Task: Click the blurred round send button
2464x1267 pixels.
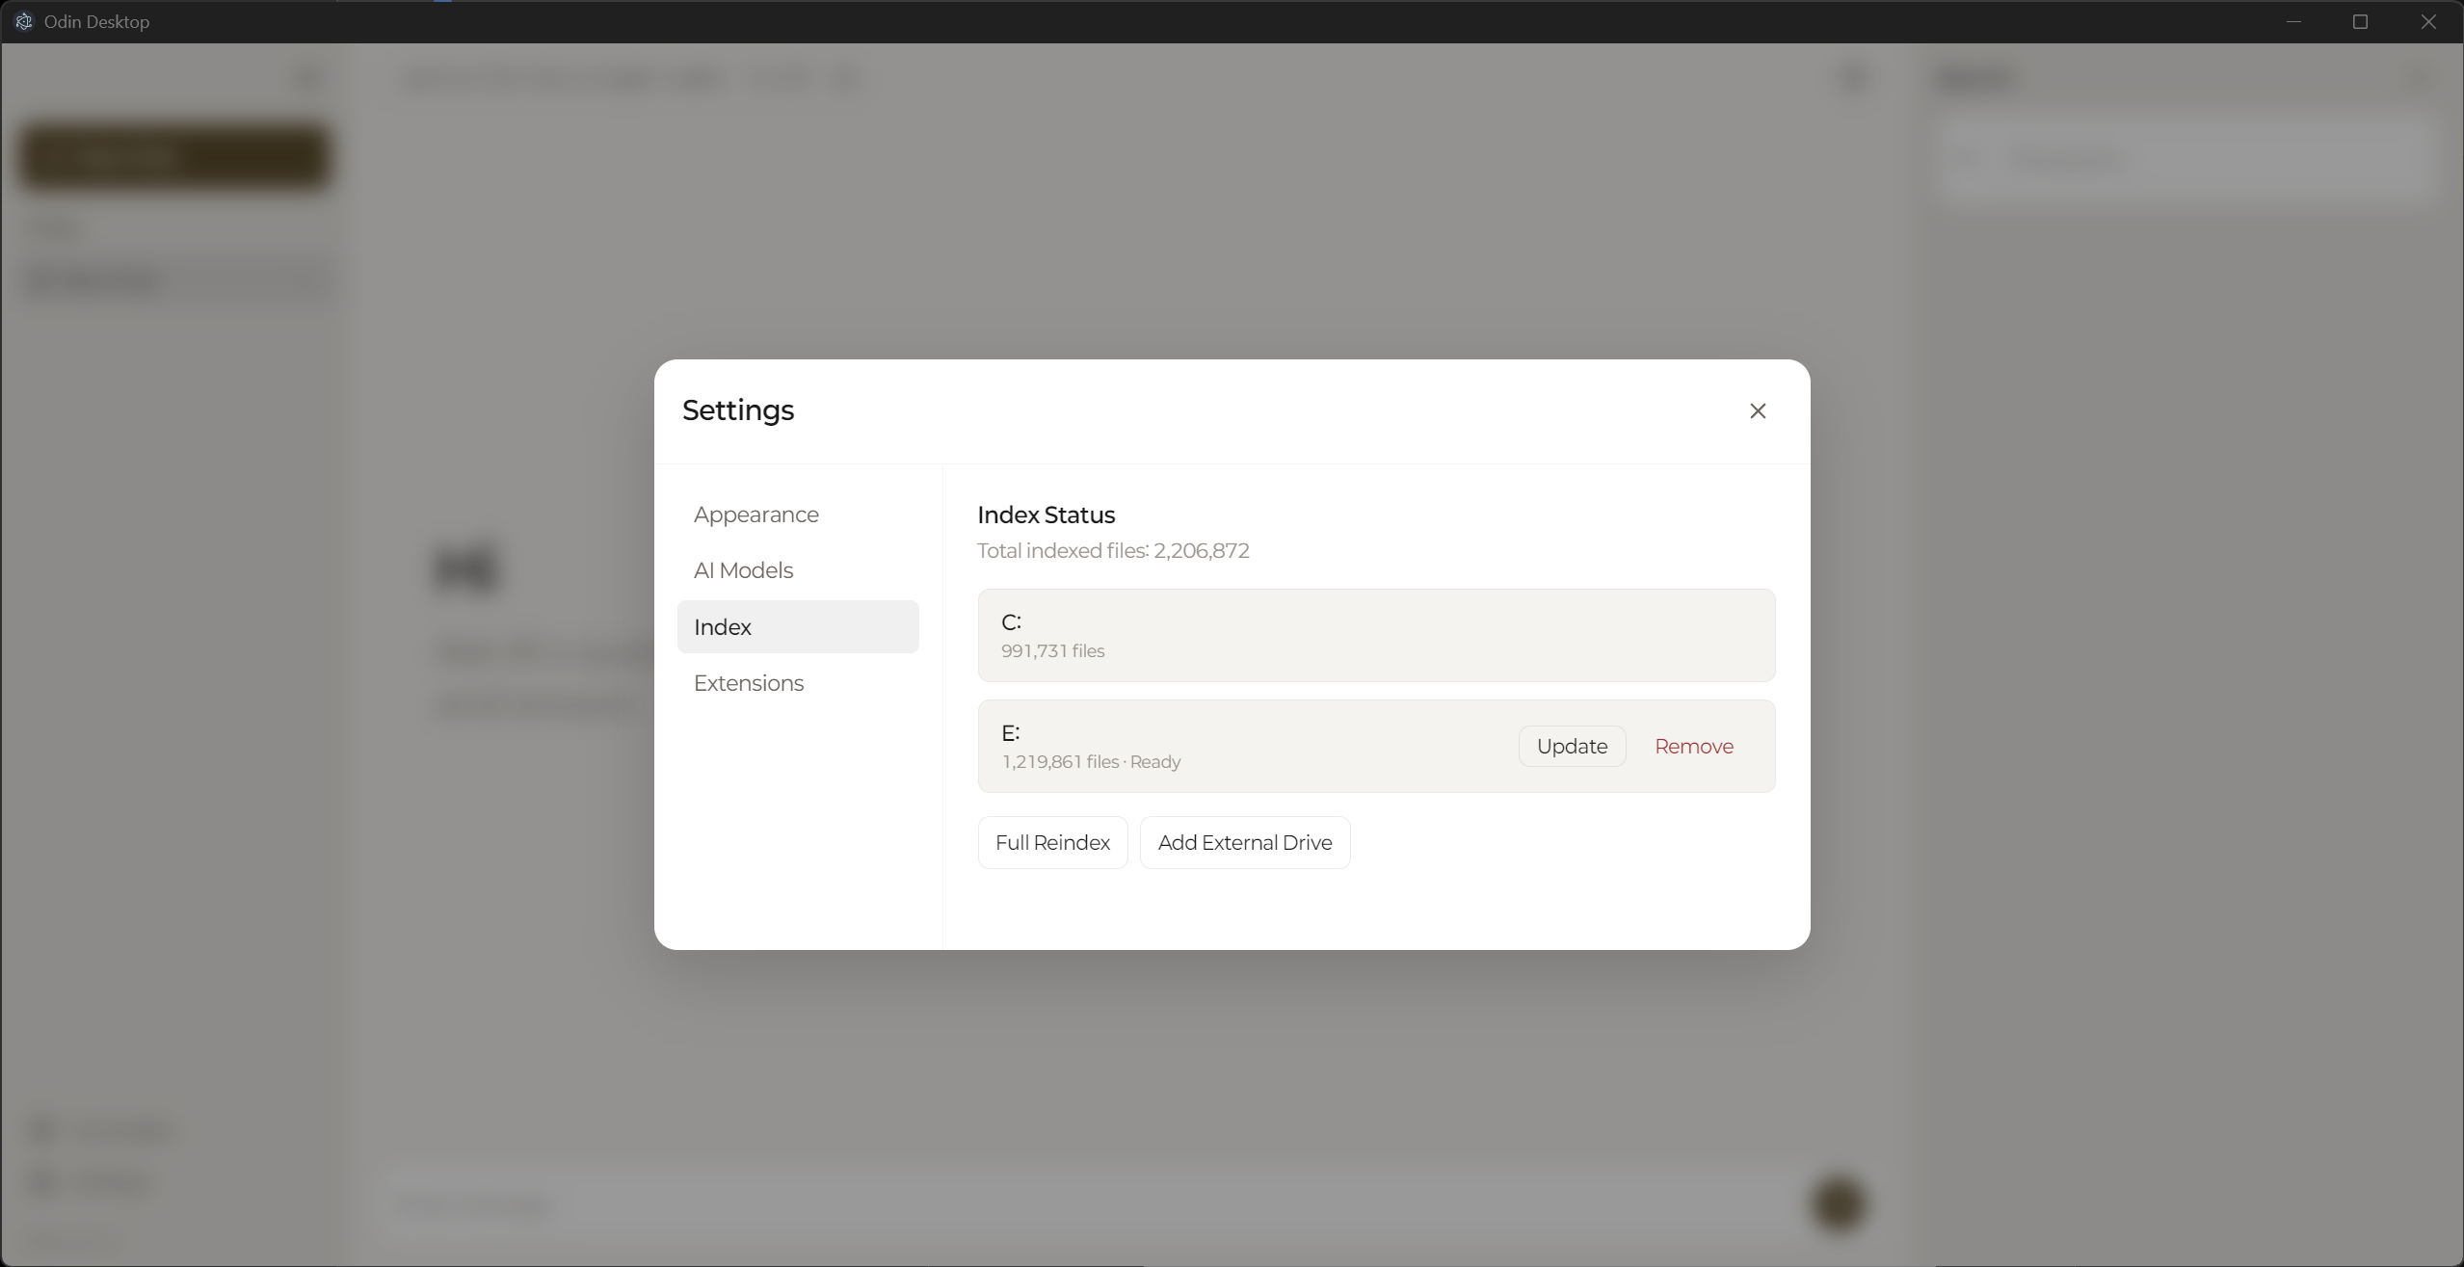Action: [1838, 1203]
